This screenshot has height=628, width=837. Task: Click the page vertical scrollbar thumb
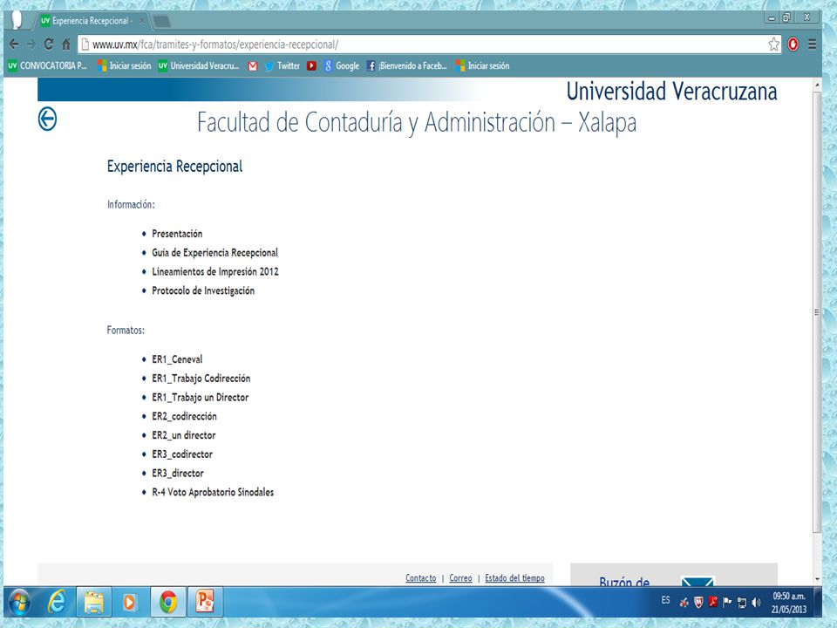pos(817,312)
